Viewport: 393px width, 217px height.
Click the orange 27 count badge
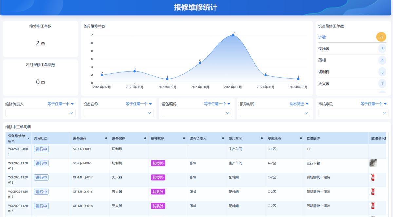coord(381,37)
